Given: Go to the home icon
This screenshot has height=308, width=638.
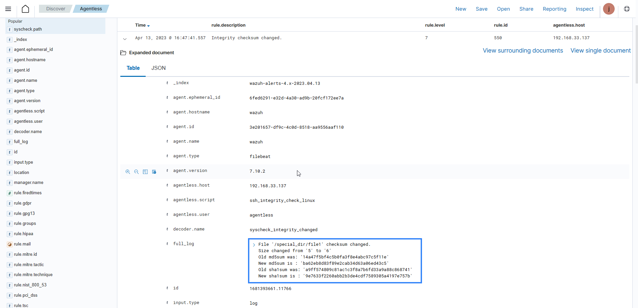Looking at the screenshot, I should click(25, 9).
